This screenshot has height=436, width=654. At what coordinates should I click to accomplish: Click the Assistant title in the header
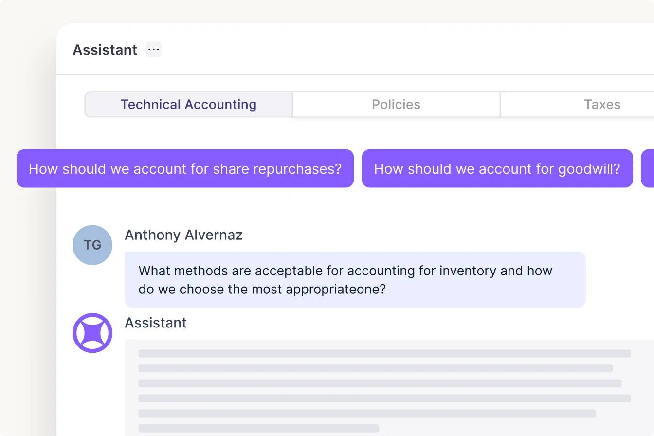click(105, 50)
